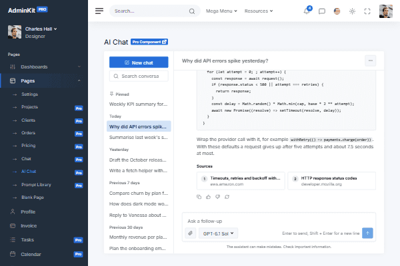Click the Pages layout icon in the sidebar
Screen dimensions: 400x266
pos(13,80)
